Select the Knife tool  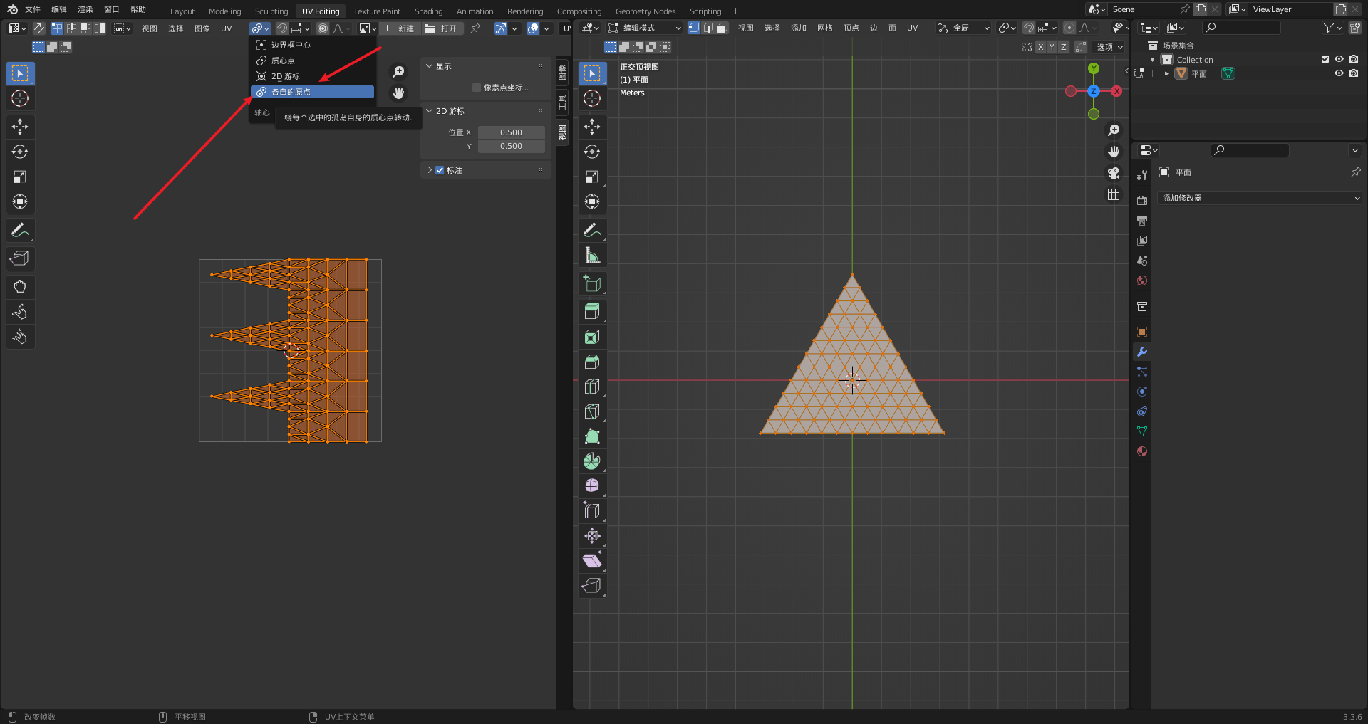coord(592,411)
